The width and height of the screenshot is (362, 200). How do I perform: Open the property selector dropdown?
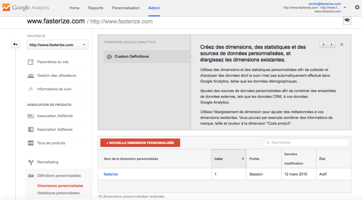pyautogui.click(x=58, y=45)
